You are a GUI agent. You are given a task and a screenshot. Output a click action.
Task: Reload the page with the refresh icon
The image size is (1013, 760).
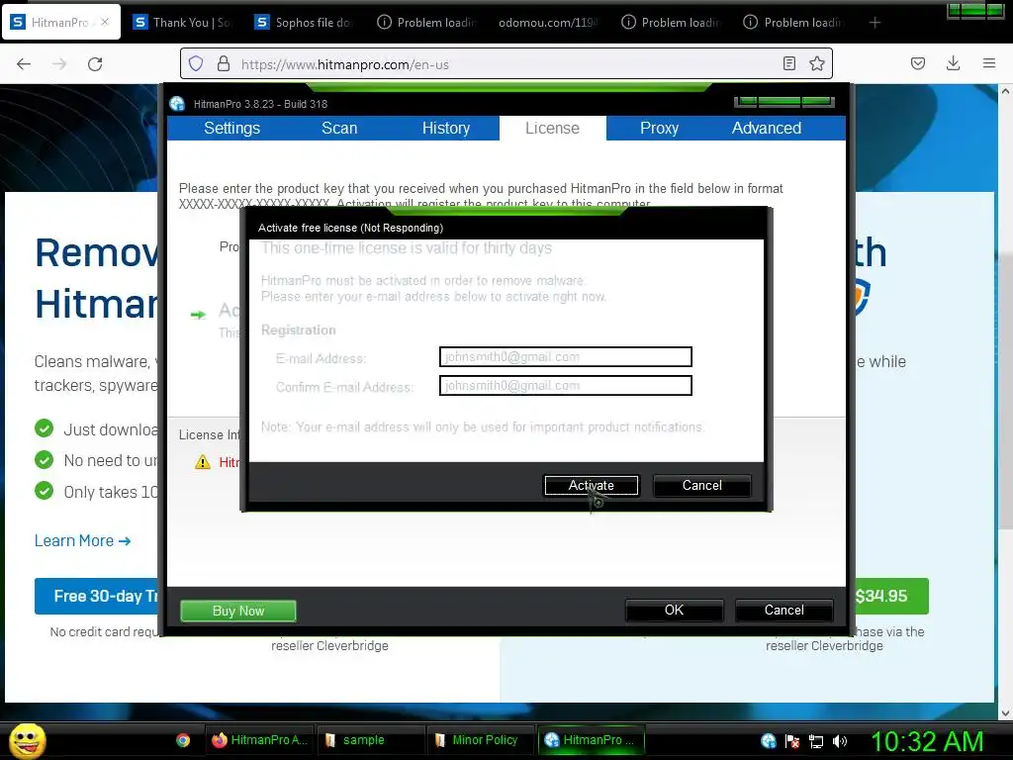(95, 64)
